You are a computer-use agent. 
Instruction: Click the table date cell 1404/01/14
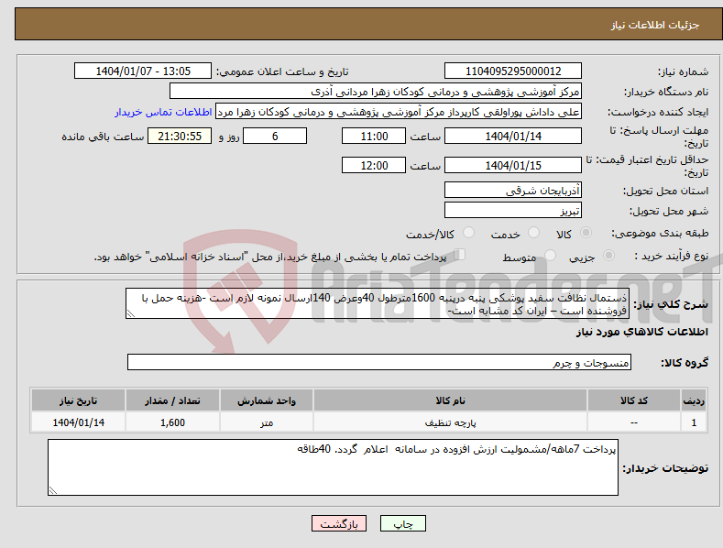point(79,422)
